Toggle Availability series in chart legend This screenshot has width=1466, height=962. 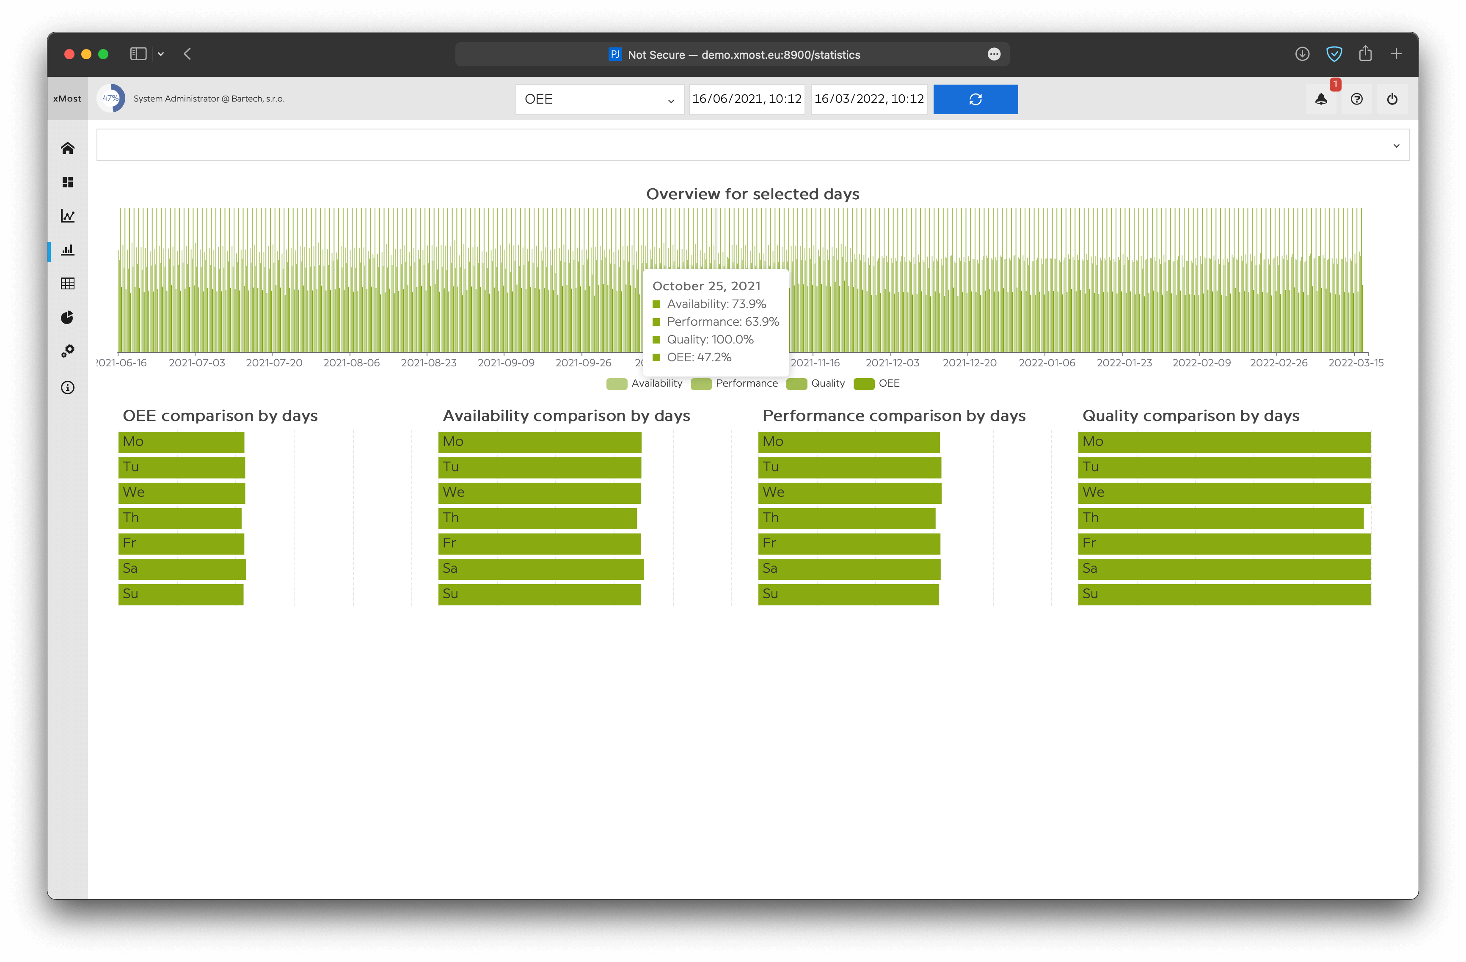pyautogui.click(x=645, y=383)
